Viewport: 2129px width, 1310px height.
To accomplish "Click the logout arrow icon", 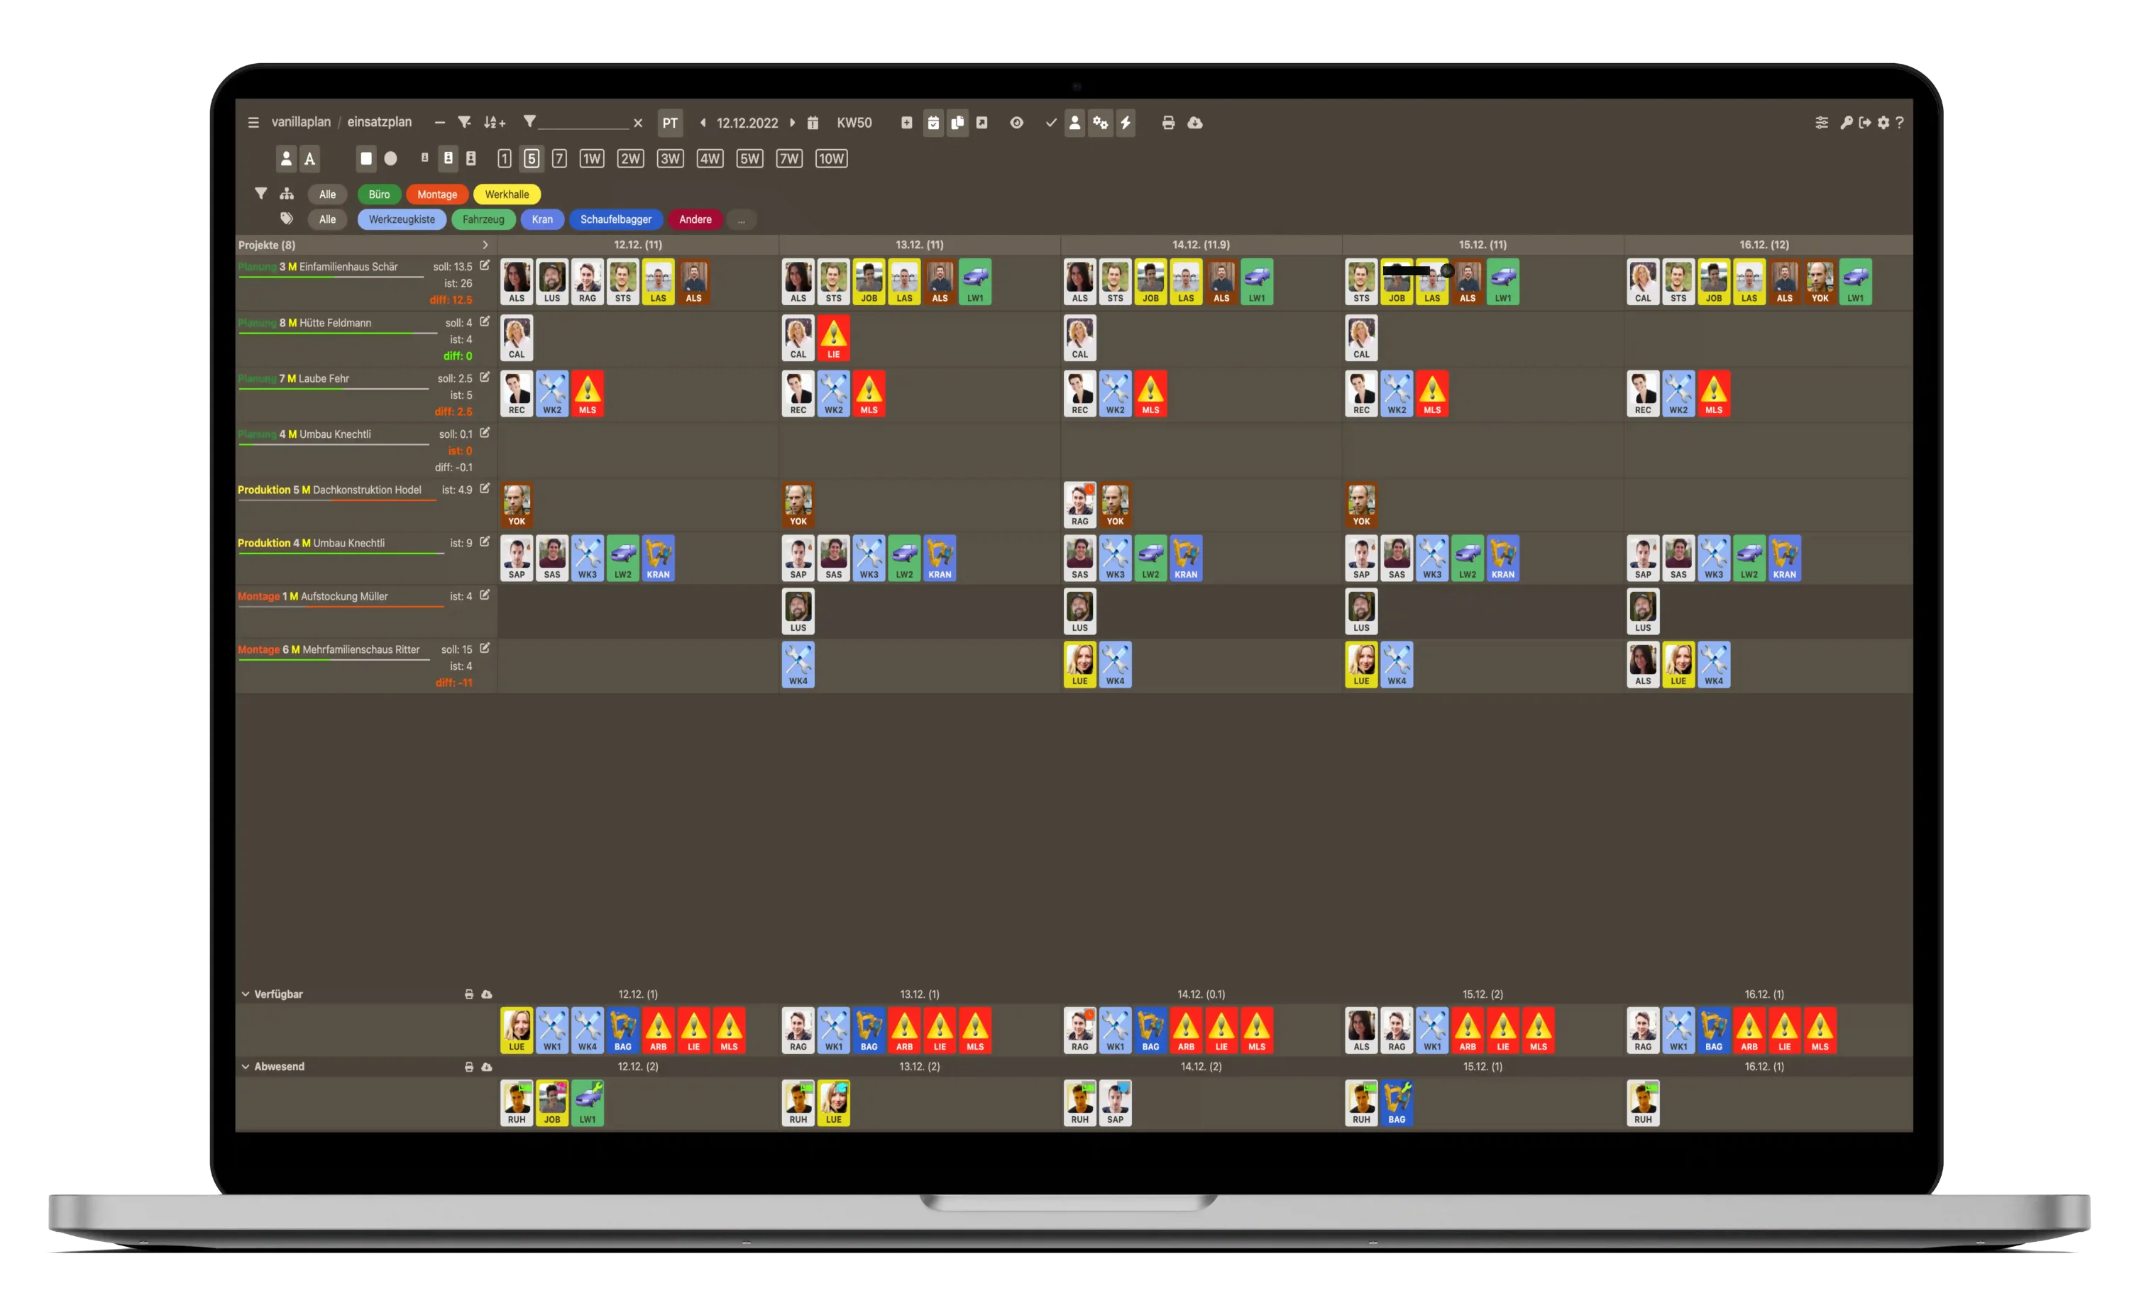I will click(x=1865, y=123).
